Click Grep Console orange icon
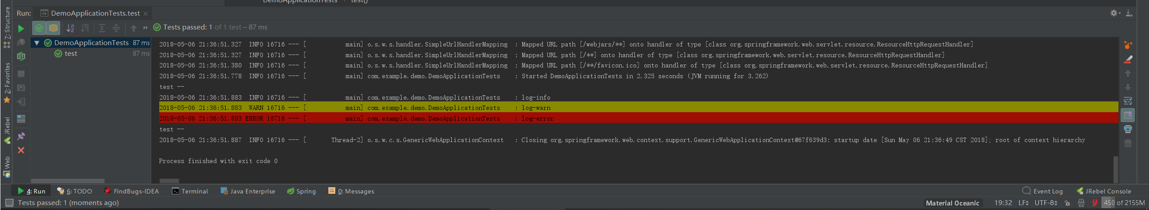This screenshot has height=210, width=1149. click(1128, 45)
